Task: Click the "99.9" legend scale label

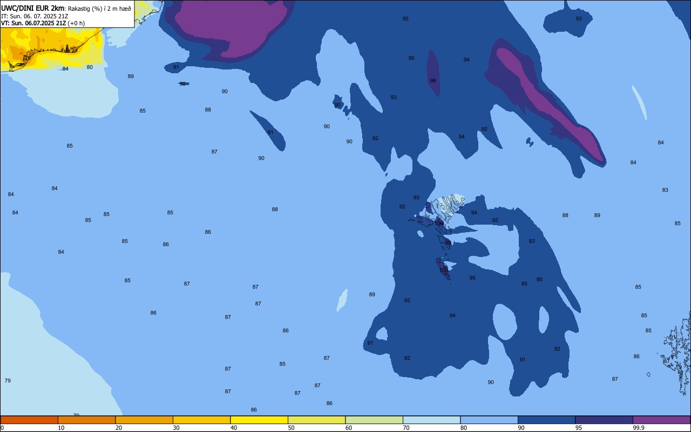Action: point(639,428)
